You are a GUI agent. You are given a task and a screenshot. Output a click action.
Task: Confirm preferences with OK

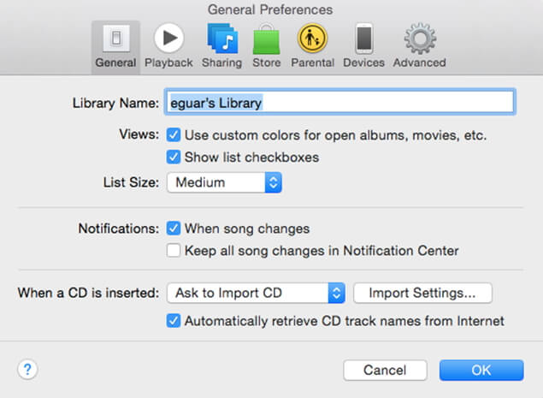point(481,370)
